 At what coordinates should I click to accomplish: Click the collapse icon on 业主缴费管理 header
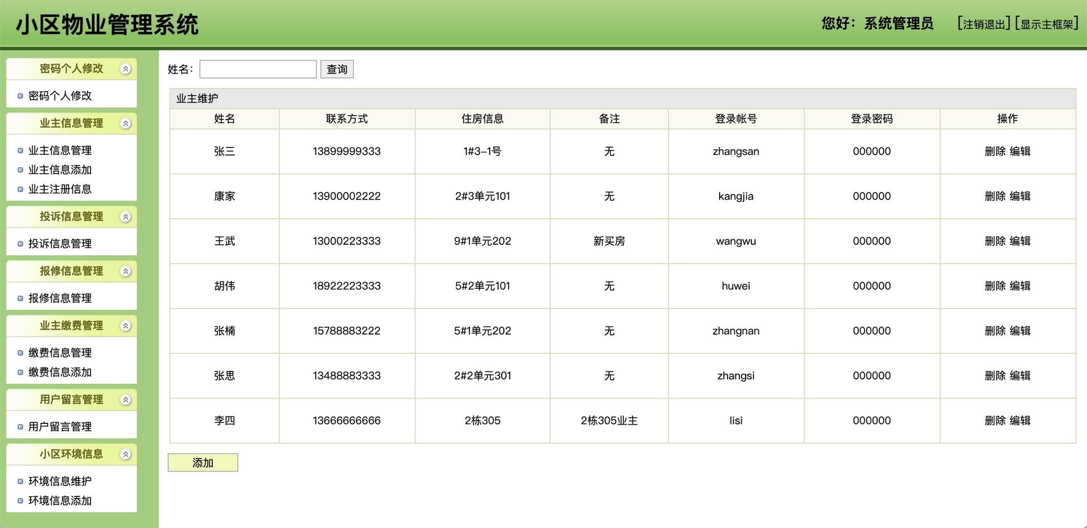pos(126,326)
